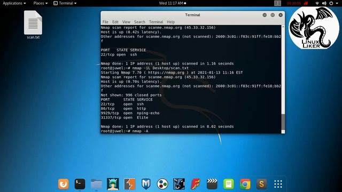Open the Search menu in Terminal
This screenshot has width=342, height=192.
[x=139, y=22]
